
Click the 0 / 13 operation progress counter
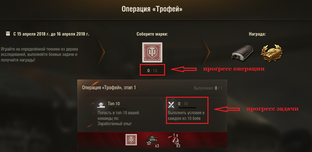click(x=152, y=71)
